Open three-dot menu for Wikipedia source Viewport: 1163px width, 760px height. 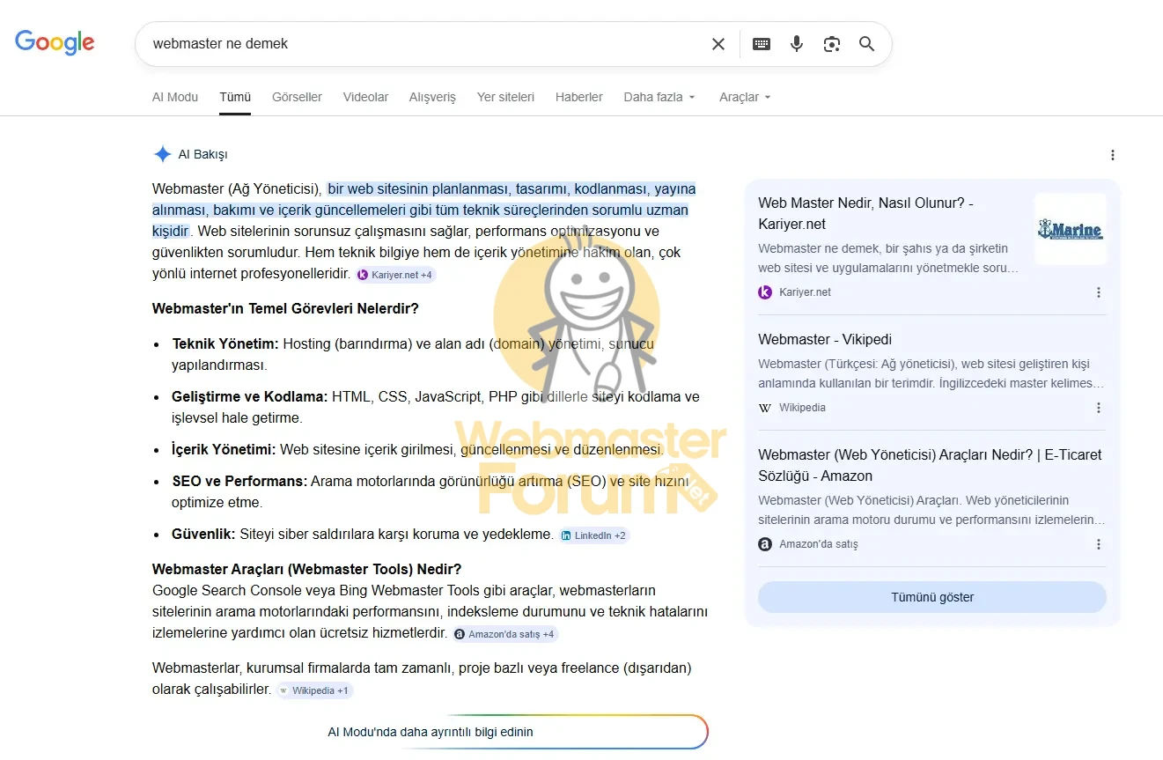[x=1099, y=408]
